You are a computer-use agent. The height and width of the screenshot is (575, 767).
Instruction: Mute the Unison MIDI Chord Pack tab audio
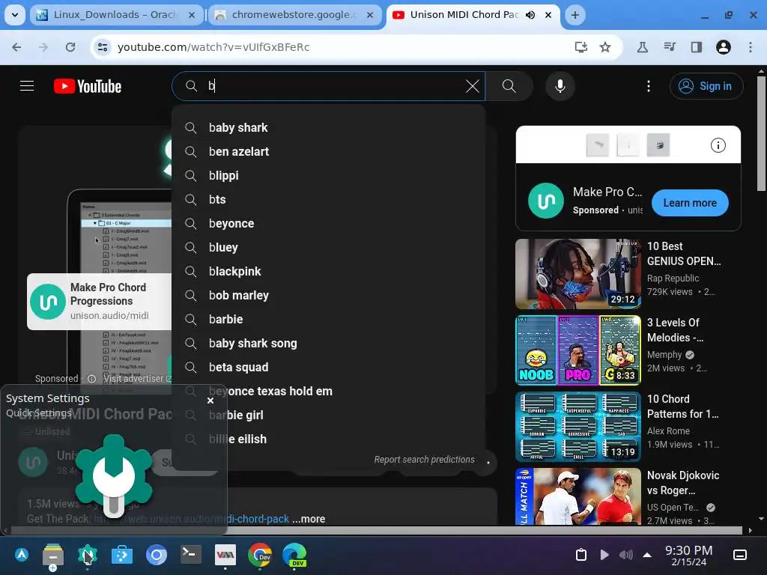[530, 15]
